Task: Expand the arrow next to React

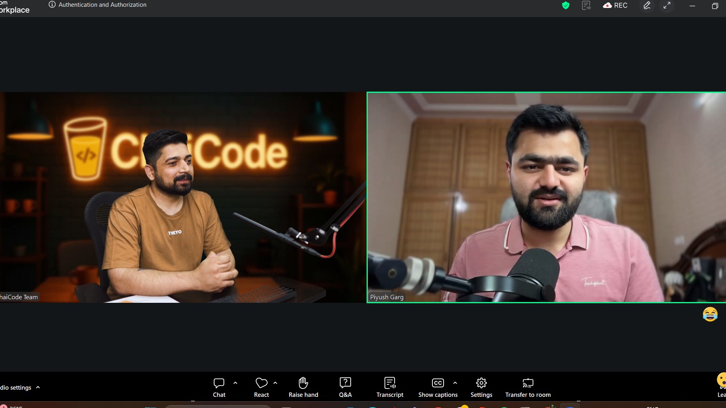Action: [x=275, y=383]
